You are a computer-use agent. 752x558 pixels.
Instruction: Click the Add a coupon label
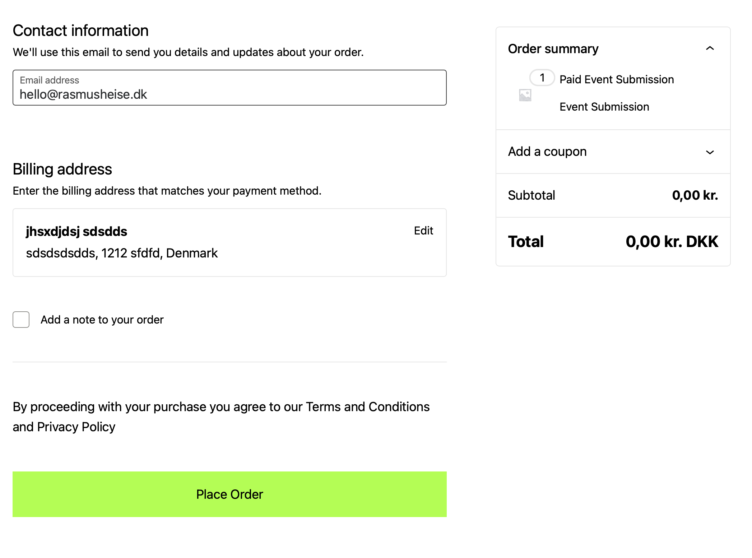(547, 152)
